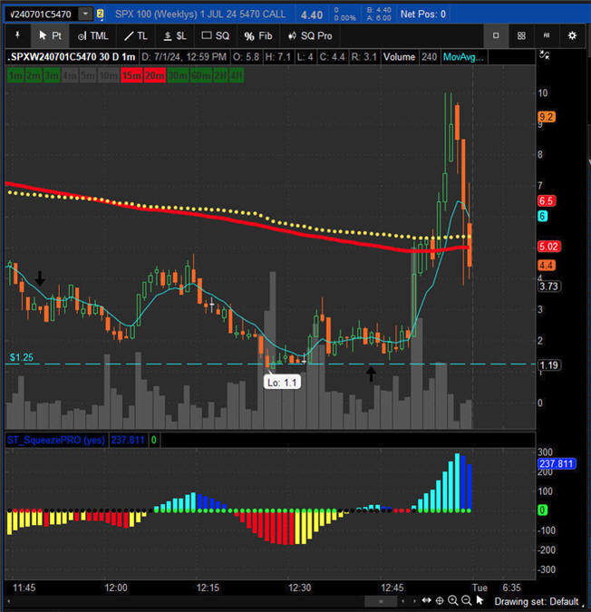Select the Fib retracement tool

click(257, 36)
